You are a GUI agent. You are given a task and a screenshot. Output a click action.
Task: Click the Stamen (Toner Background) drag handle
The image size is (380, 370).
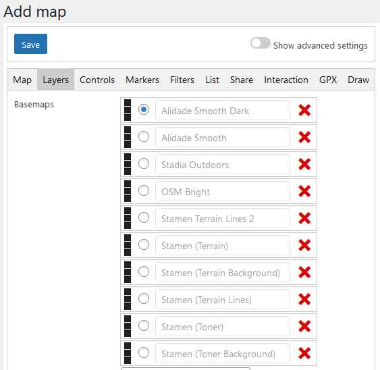pos(128,353)
